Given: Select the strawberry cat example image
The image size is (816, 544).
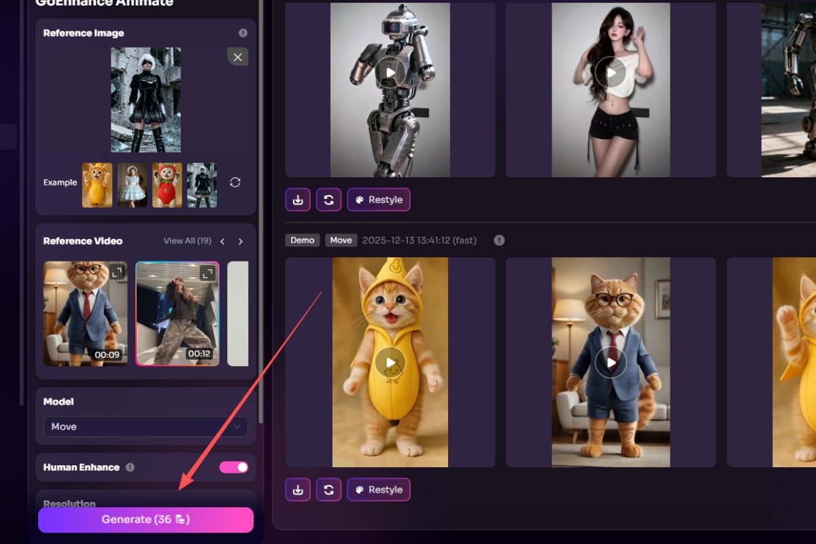Looking at the screenshot, I should tap(167, 185).
